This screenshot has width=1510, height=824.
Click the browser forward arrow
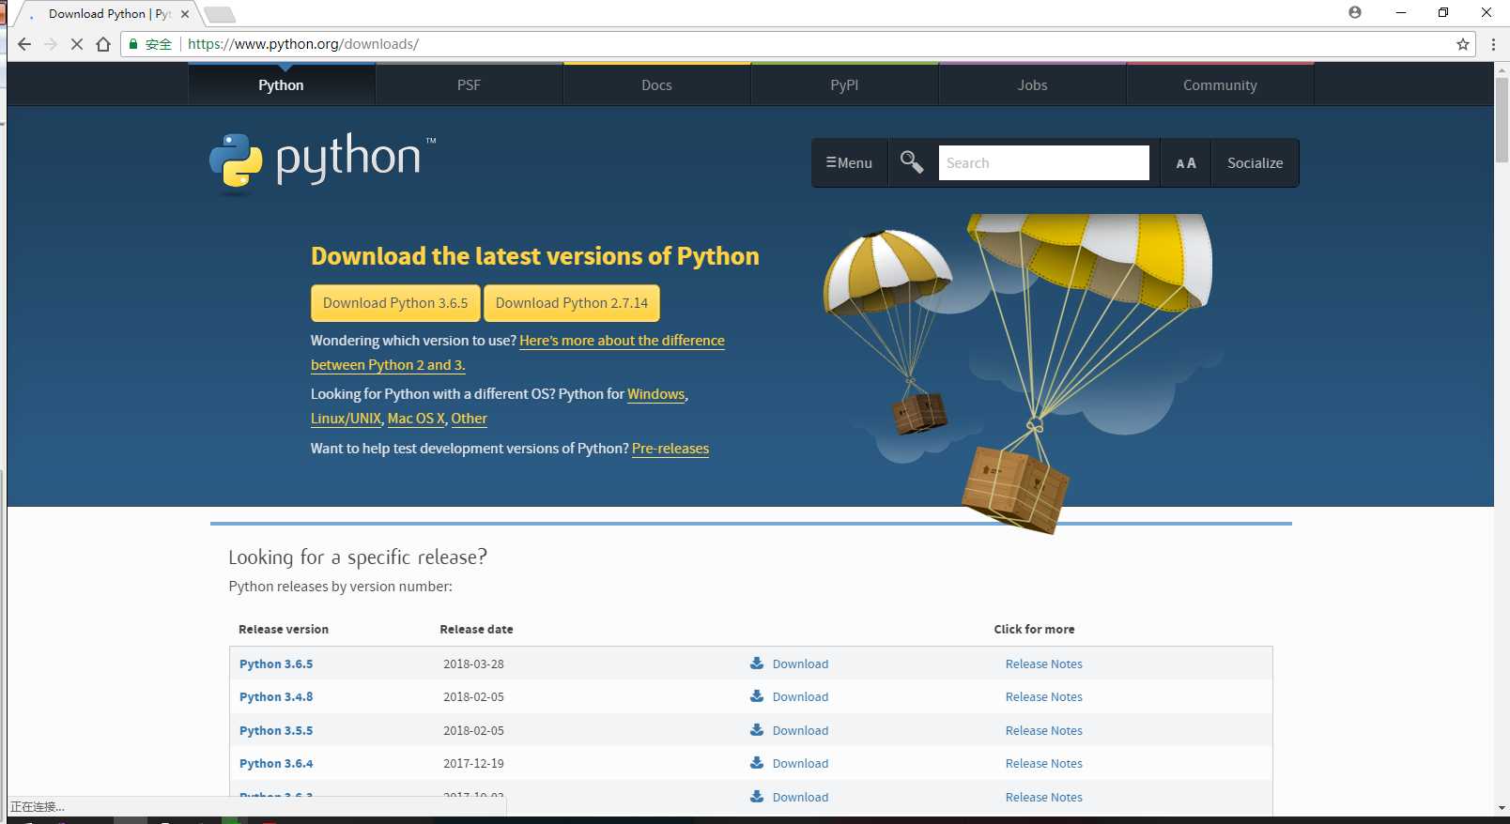51,44
